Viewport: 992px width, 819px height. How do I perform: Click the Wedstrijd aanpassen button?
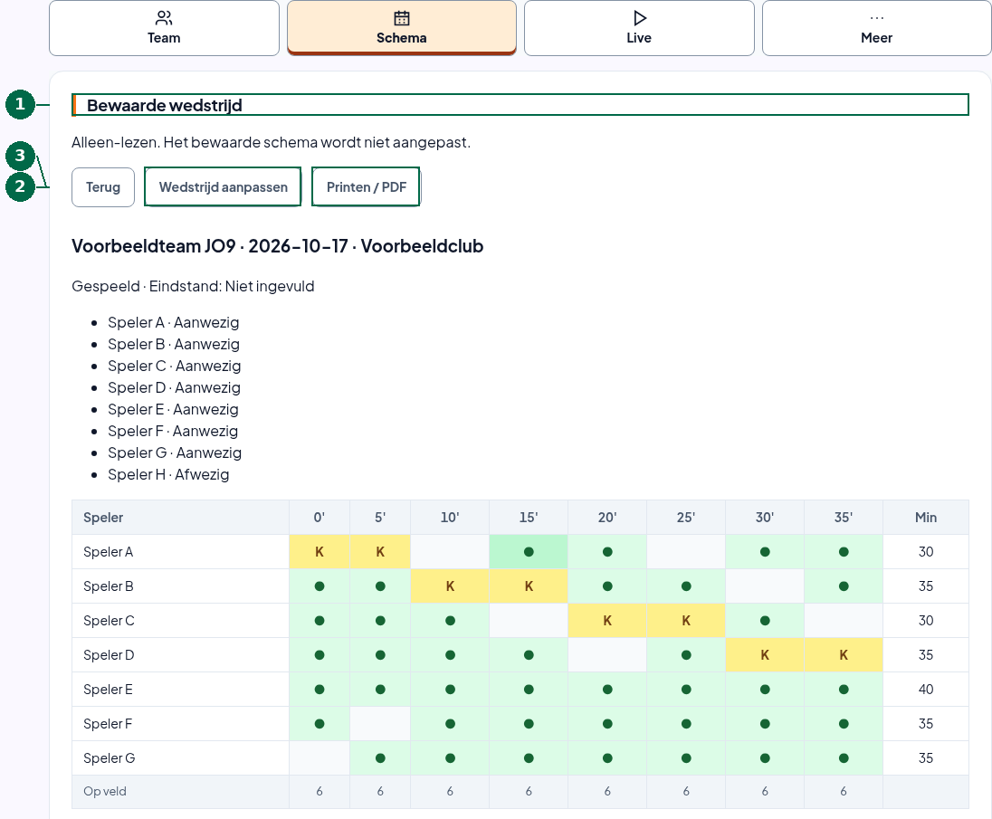pyautogui.click(x=224, y=187)
